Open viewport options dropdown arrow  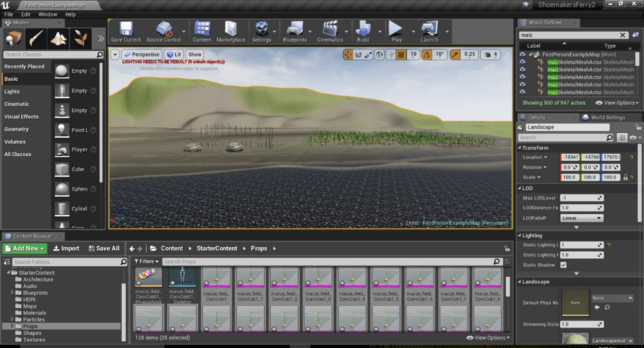(115, 54)
